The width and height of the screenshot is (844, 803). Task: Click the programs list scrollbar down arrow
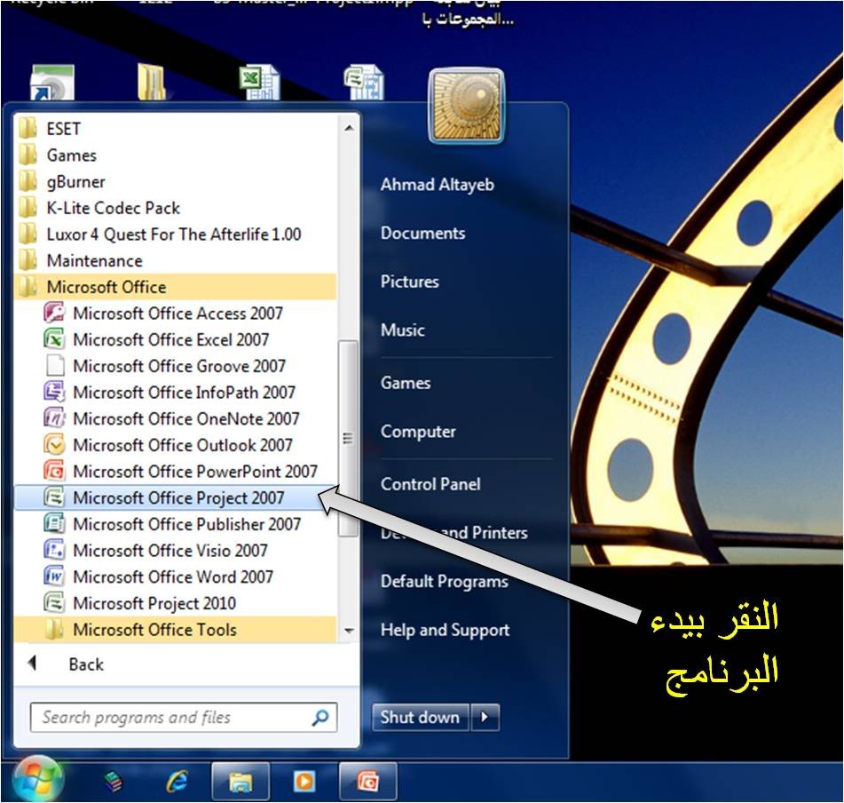pyautogui.click(x=349, y=631)
